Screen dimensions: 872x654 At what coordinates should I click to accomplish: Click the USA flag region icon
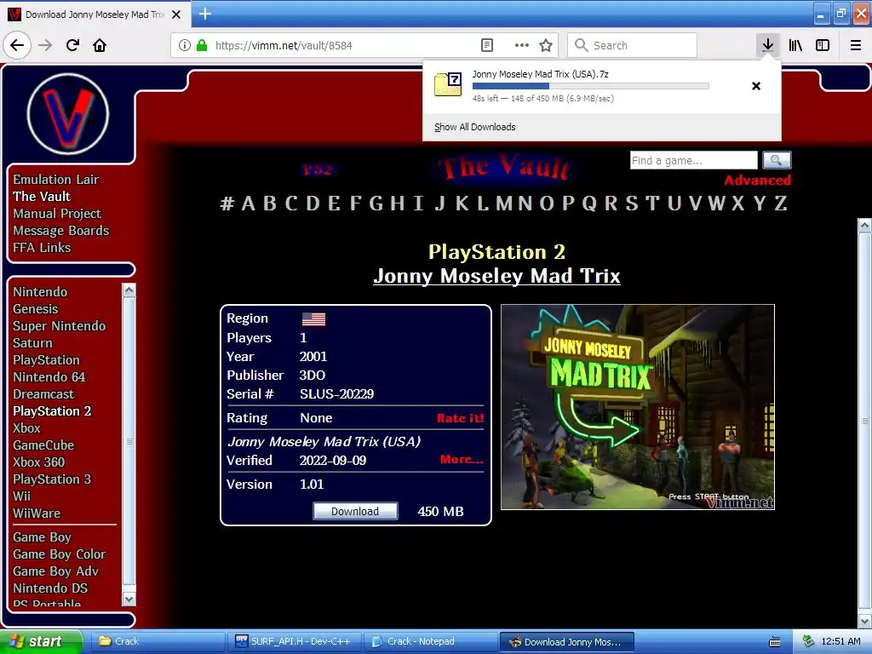pos(313,319)
